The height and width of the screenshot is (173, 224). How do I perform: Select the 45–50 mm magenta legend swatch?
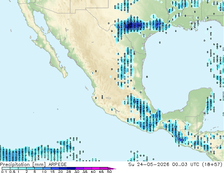(x=104, y=168)
